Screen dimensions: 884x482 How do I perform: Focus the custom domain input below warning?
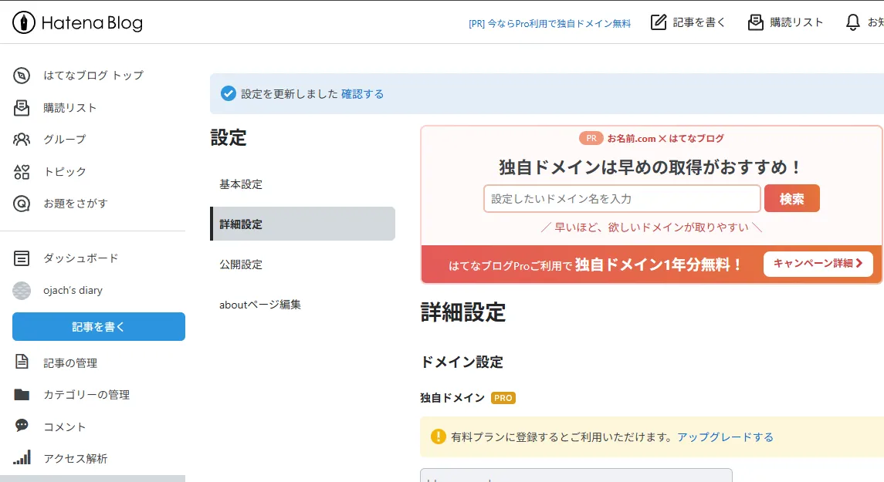pos(576,475)
